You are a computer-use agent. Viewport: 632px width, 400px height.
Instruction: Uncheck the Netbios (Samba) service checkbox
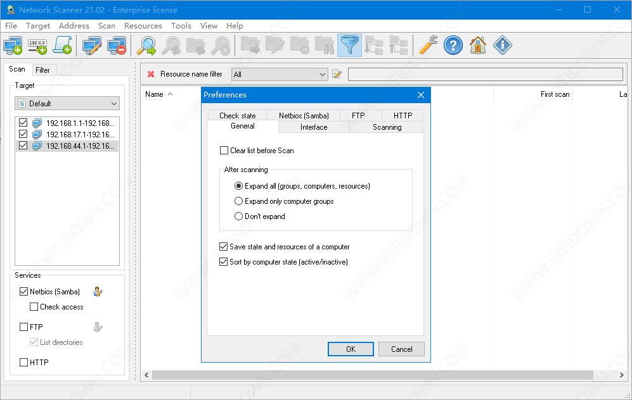click(24, 292)
